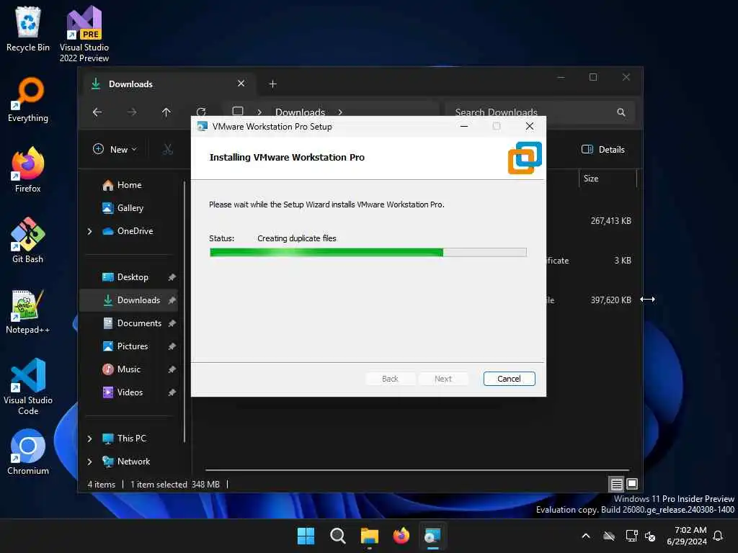Click the Cut scissors icon in Explorer toolbar
The height and width of the screenshot is (553, 738).
[167, 150]
